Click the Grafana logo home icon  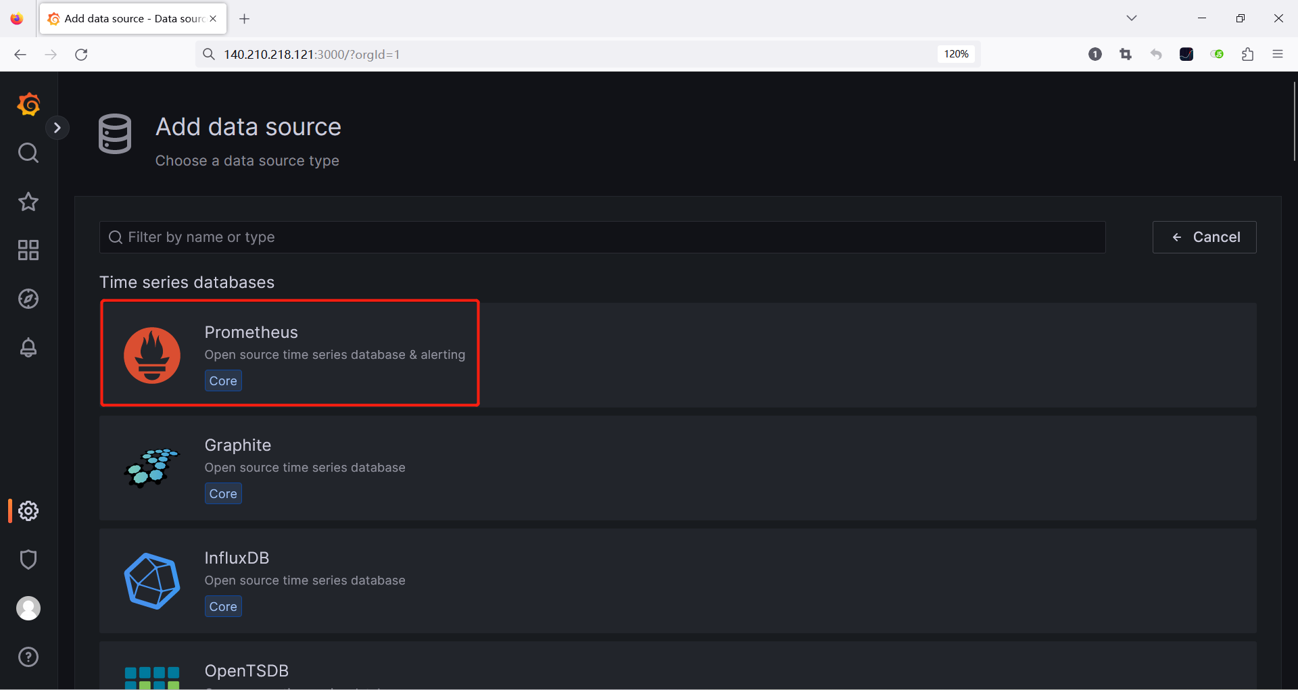[28, 105]
